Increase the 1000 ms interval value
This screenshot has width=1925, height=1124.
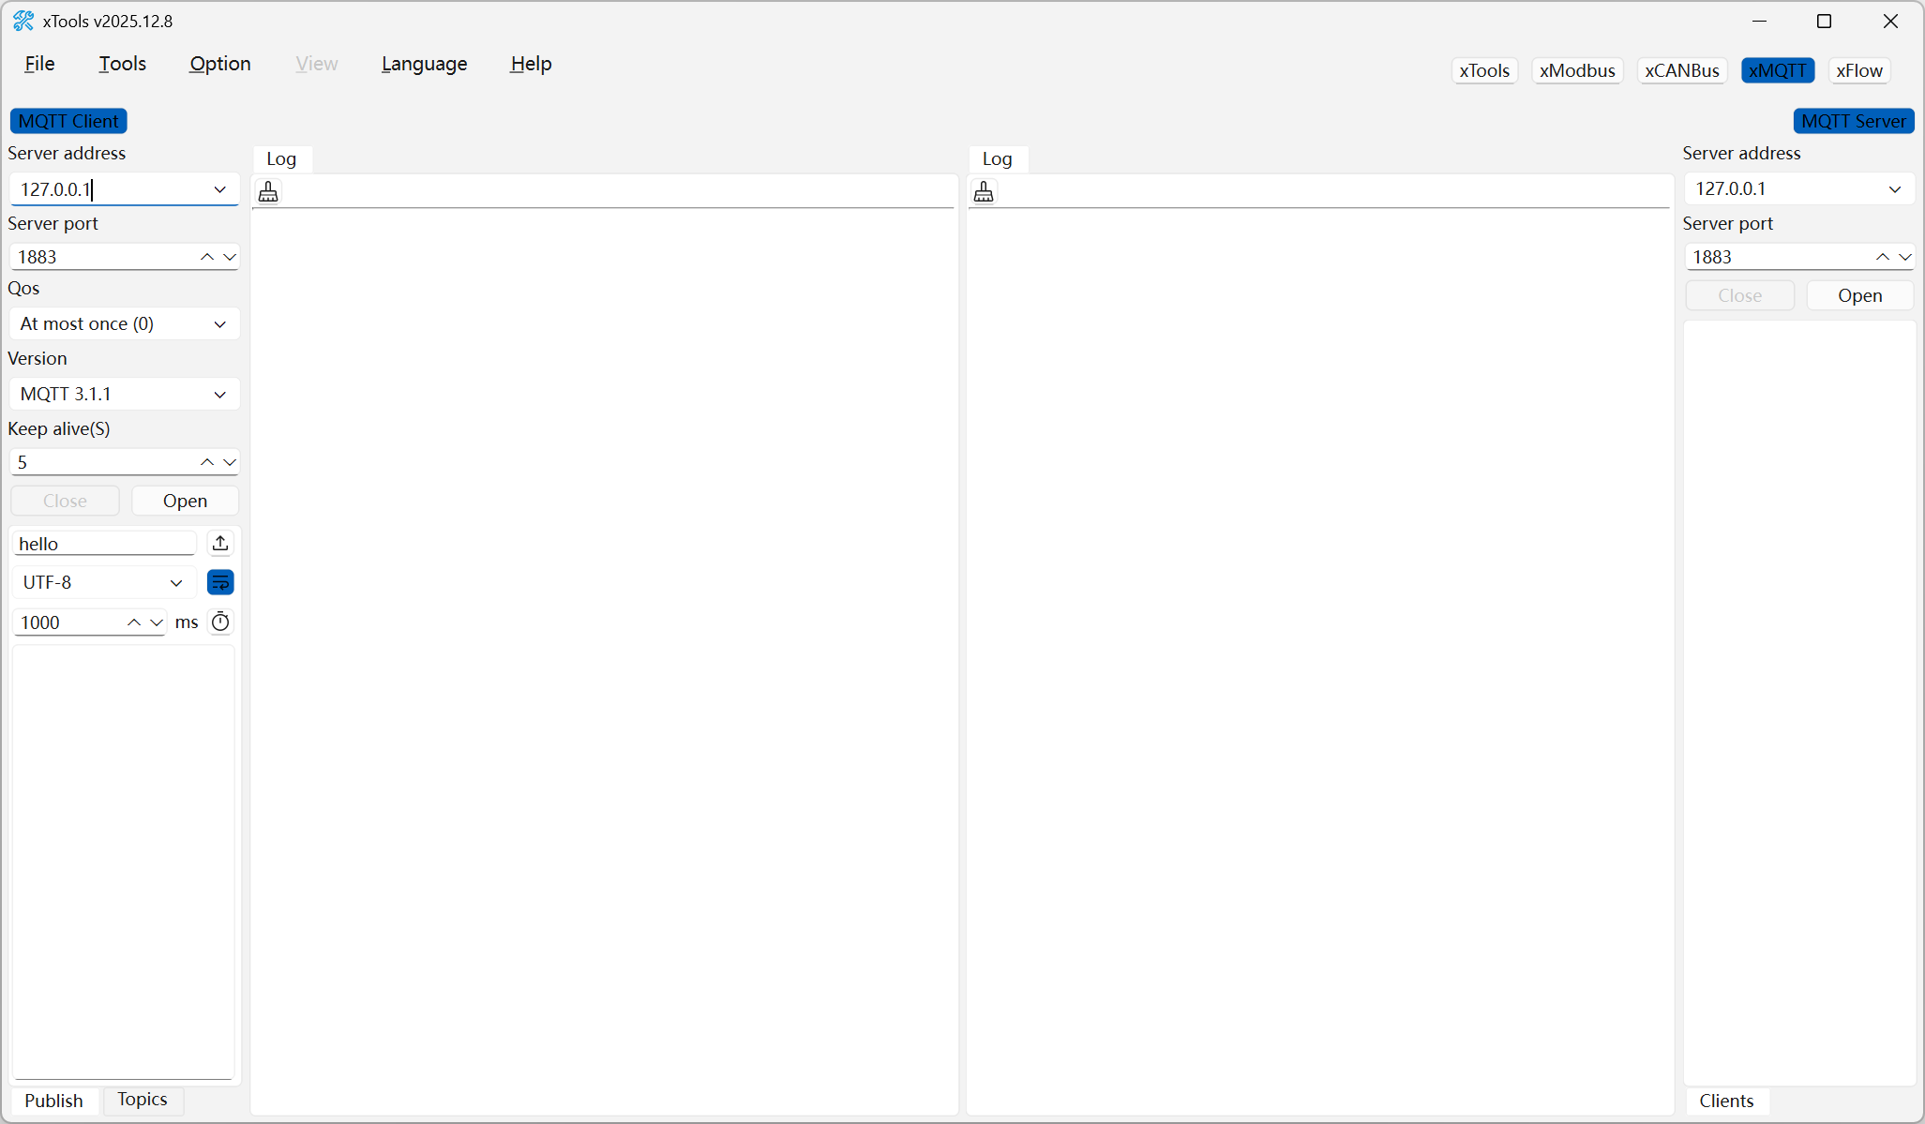coord(134,622)
